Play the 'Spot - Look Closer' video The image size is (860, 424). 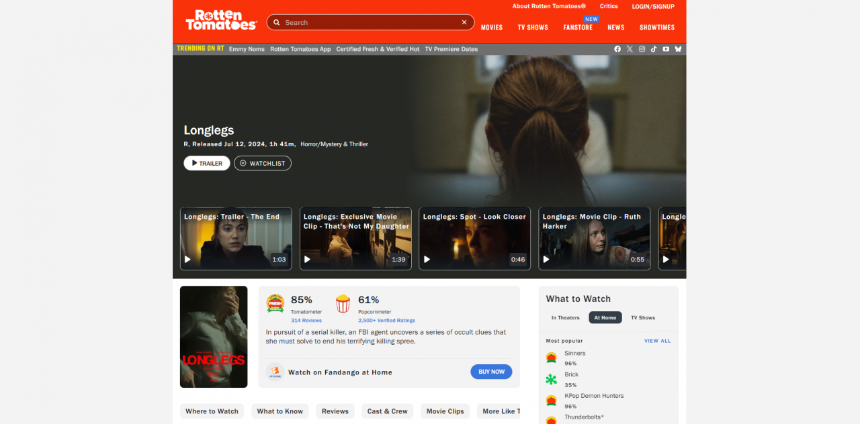pyautogui.click(x=475, y=239)
